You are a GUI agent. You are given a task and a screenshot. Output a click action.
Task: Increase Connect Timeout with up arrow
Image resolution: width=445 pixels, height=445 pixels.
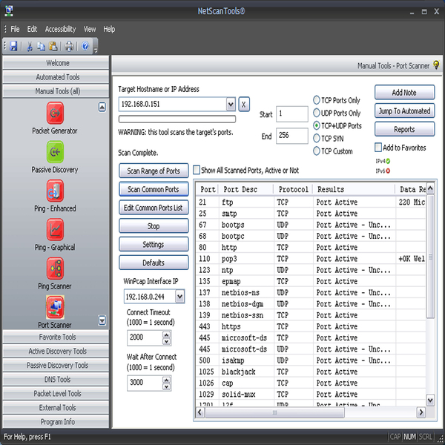(x=167, y=334)
